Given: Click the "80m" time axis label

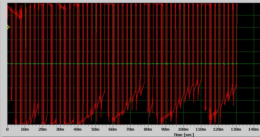Looking at the screenshot, I should pyautogui.click(x=148, y=129).
